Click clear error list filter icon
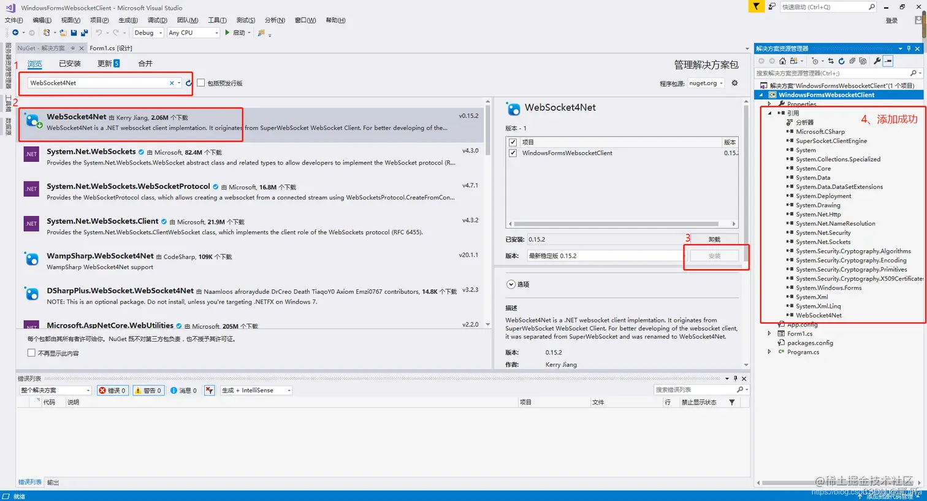The image size is (927, 501). (x=210, y=390)
